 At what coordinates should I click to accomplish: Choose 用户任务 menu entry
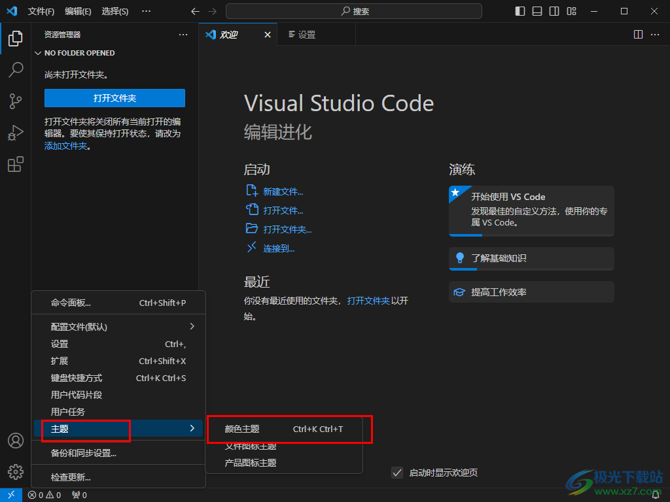coord(118,412)
